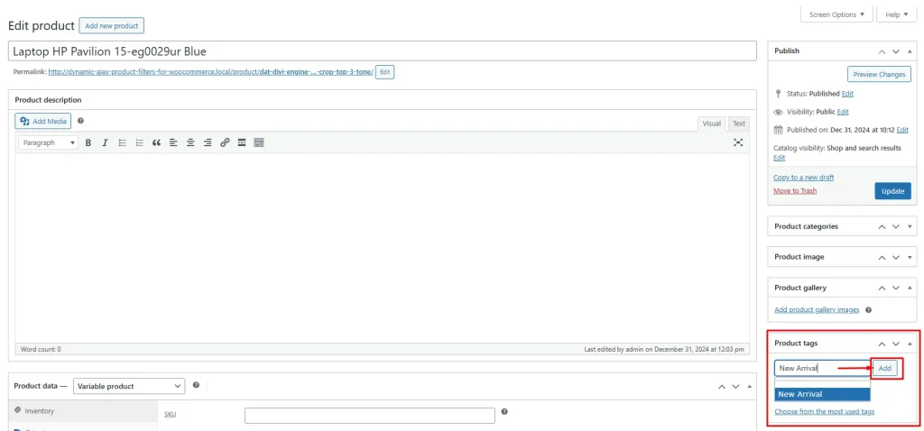Align description text right
The height and width of the screenshot is (431, 924).
click(x=208, y=142)
